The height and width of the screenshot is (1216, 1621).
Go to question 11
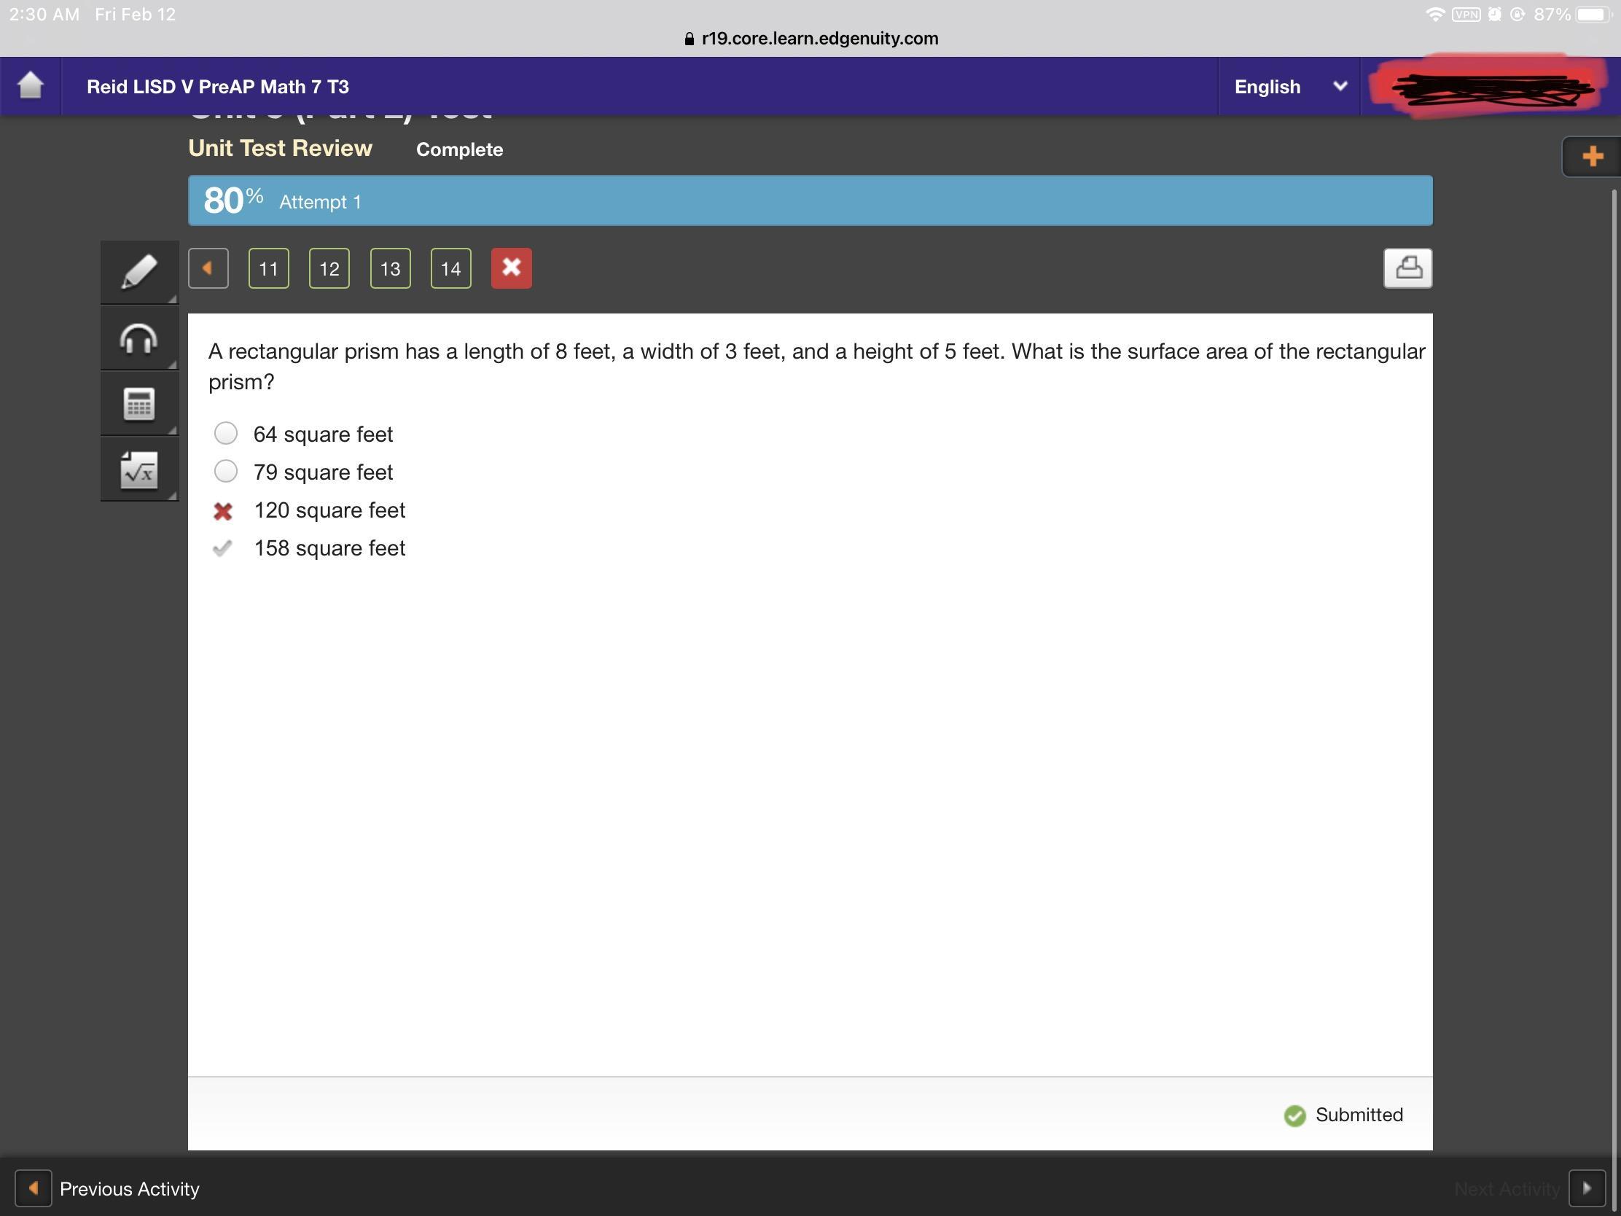(268, 268)
